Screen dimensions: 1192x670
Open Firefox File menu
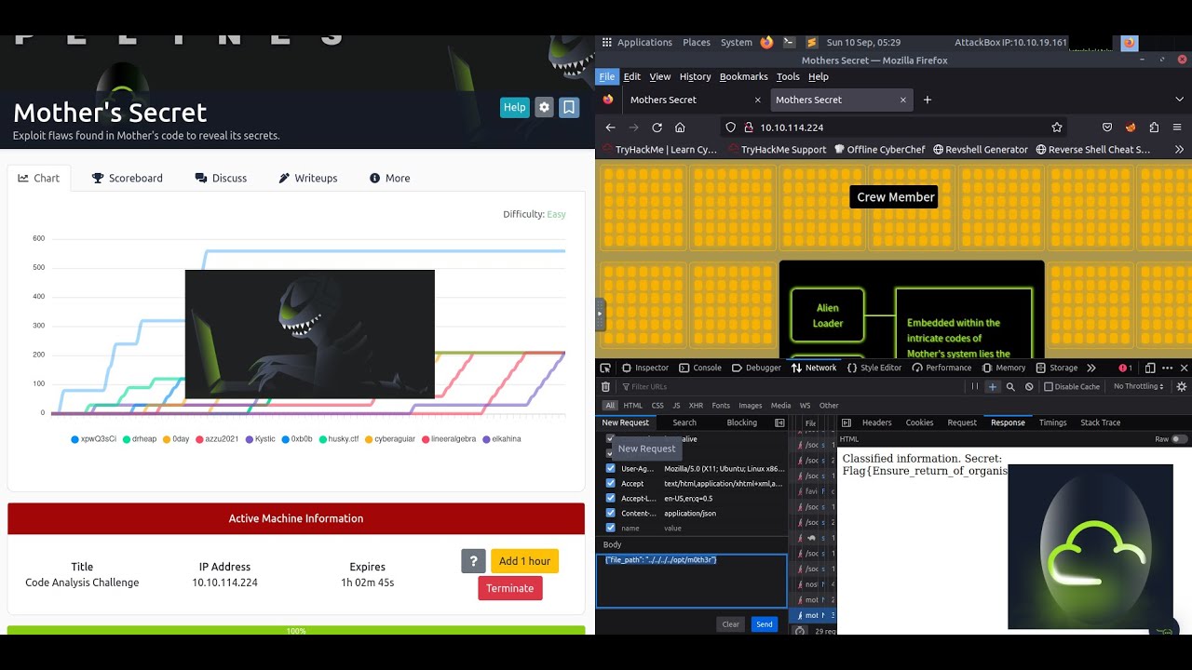[x=607, y=76]
